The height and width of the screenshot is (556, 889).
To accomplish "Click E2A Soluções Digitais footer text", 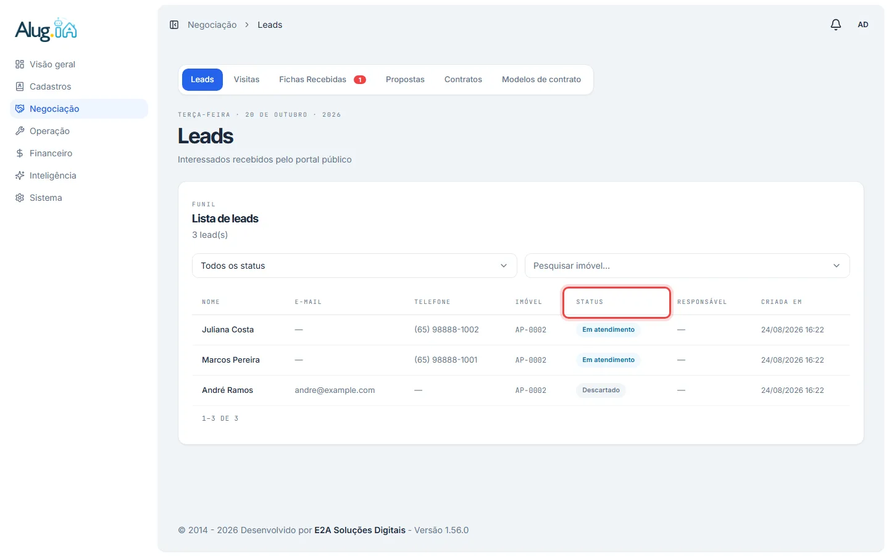I will 360,530.
